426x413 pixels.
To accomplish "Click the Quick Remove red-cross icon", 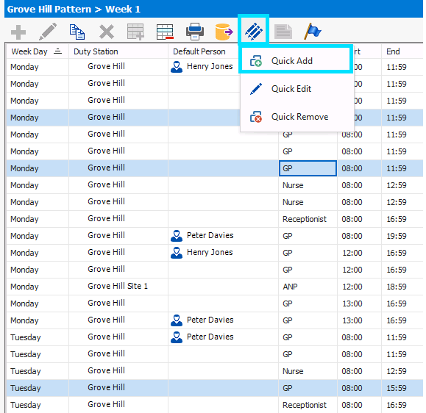I will click(x=255, y=117).
